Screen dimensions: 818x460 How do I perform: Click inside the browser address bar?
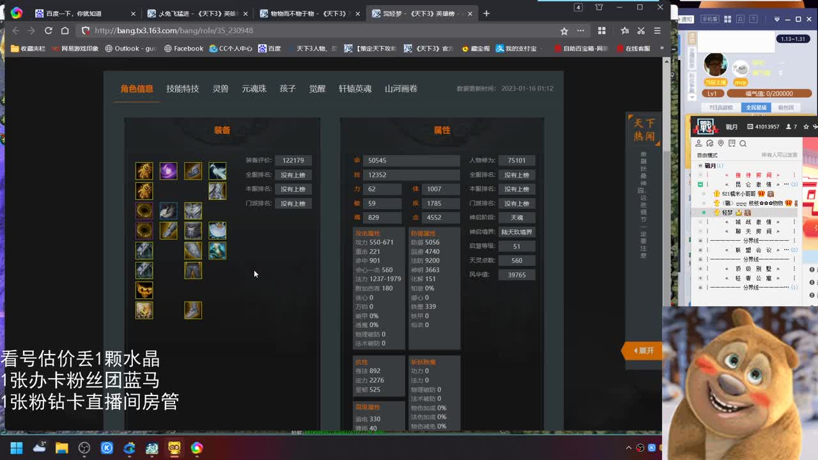click(256, 30)
